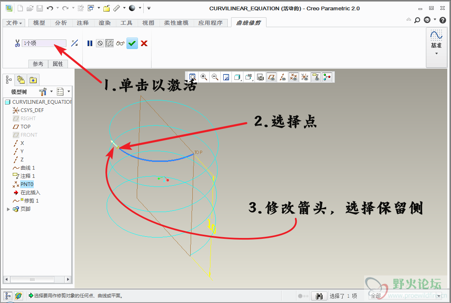The height and width of the screenshot is (303, 451).
Task: Click the Open file icon
Action: 30,8
